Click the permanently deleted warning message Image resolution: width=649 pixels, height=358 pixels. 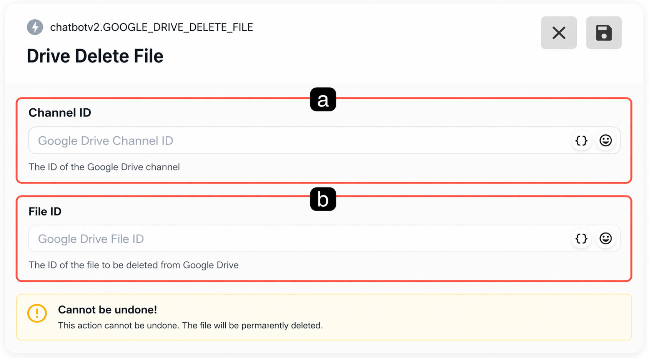coord(190,325)
